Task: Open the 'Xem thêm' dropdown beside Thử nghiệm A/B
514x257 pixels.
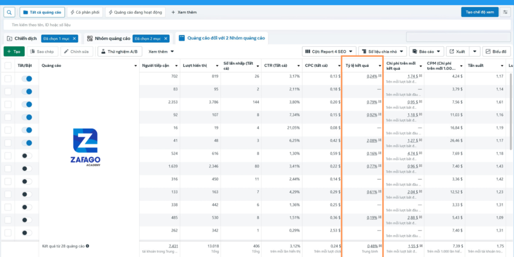Action: pos(161,52)
